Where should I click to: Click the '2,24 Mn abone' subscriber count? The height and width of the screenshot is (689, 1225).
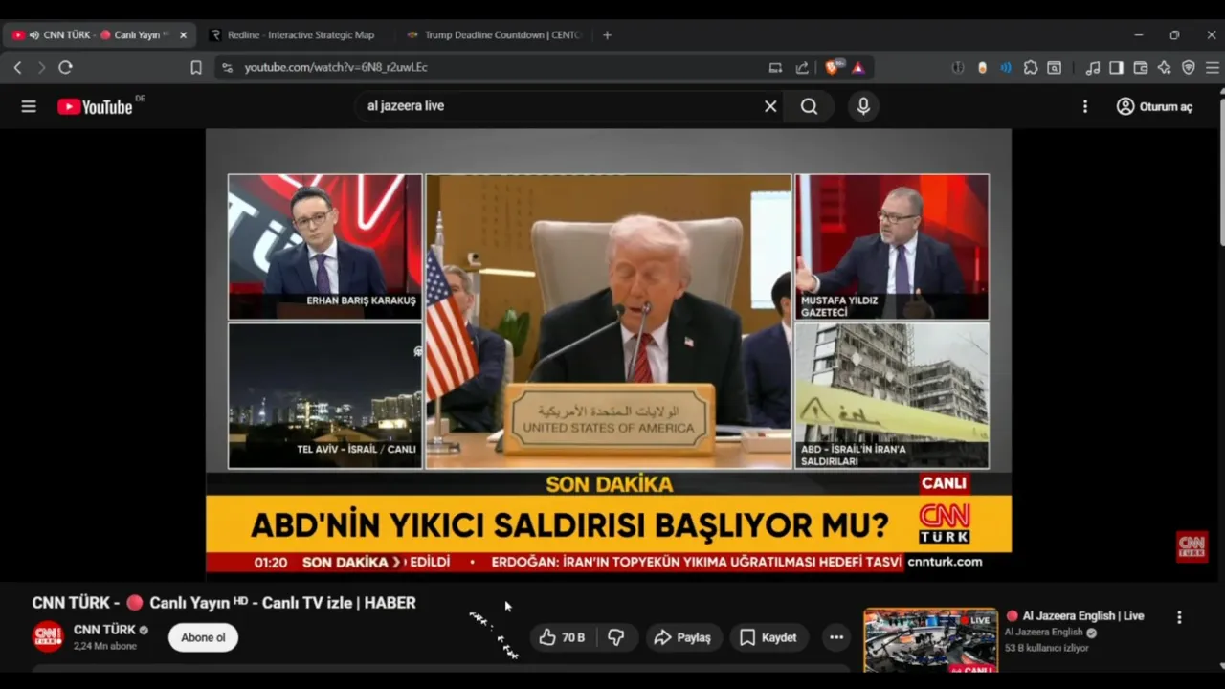click(x=105, y=647)
